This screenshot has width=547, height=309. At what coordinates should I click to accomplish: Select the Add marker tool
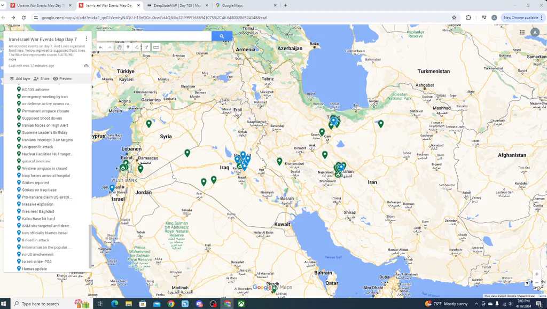128,47
